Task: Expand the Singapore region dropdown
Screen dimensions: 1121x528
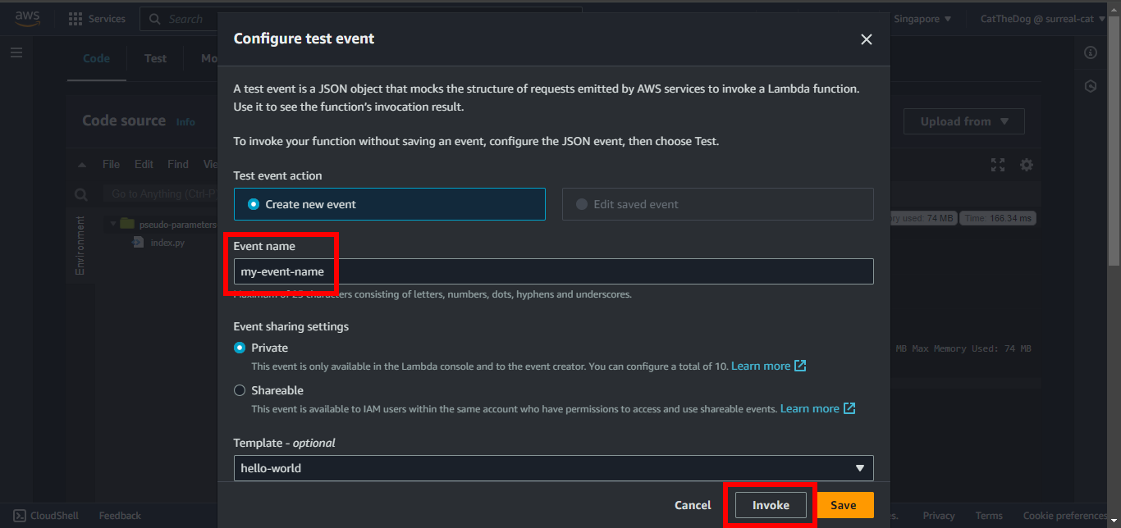Action: (922, 19)
